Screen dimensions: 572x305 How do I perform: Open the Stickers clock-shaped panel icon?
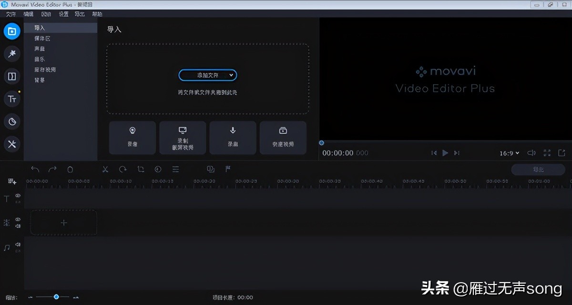[12, 122]
